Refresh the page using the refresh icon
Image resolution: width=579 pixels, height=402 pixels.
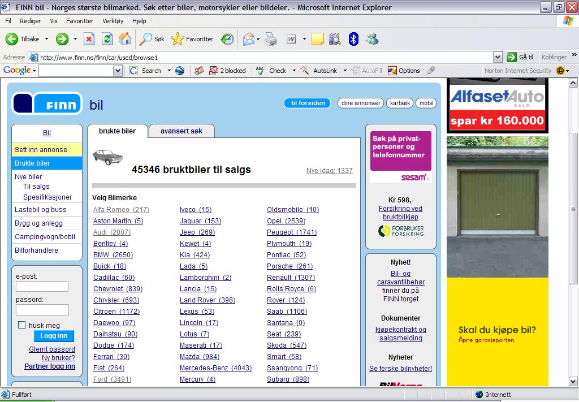(x=107, y=39)
